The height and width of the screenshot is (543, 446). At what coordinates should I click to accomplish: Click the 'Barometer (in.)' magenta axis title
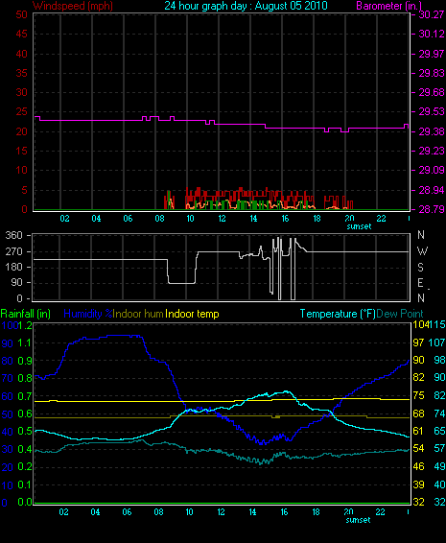388,6
